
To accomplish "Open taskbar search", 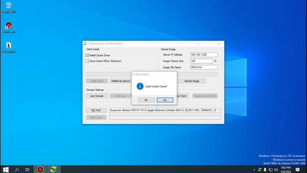I will click(17, 170).
